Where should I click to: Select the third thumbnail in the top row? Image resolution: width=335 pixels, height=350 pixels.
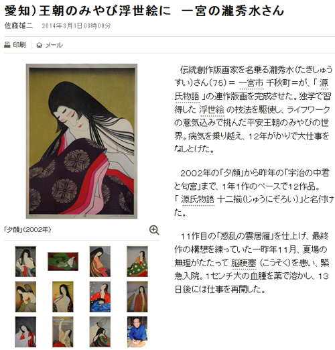(x=100, y=261)
